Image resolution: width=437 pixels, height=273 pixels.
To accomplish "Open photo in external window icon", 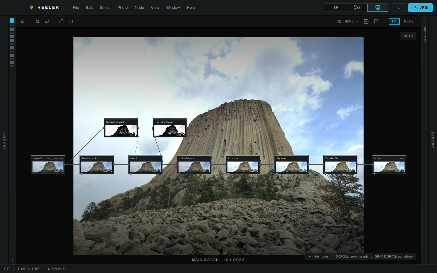I will pyautogui.click(x=376, y=21).
